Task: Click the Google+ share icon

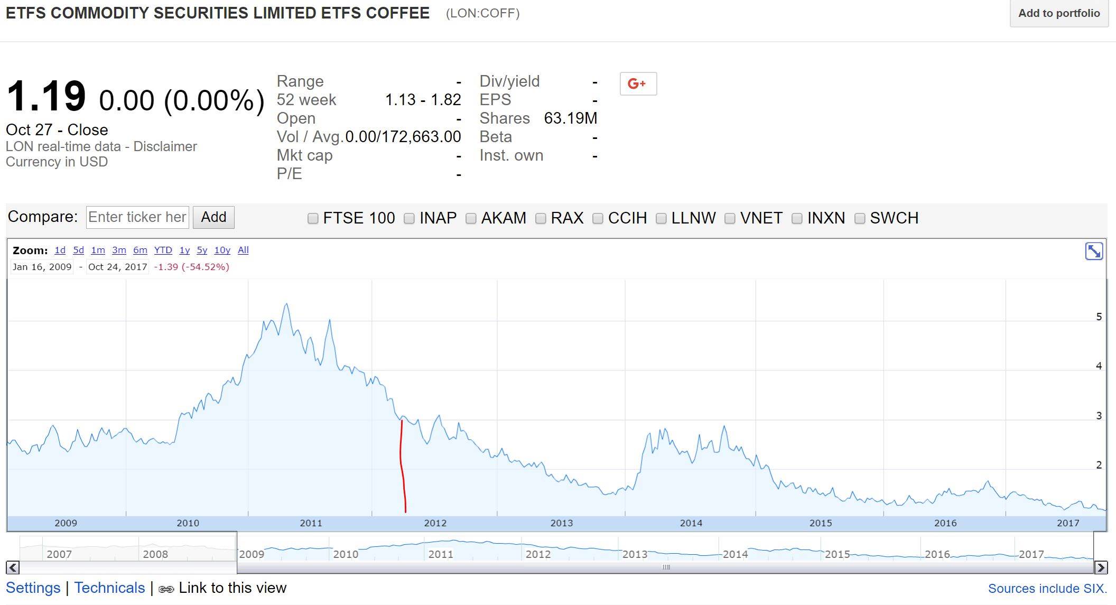Action: [x=638, y=83]
